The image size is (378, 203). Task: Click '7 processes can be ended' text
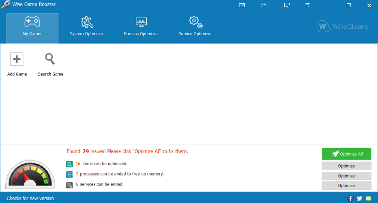tap(120, 174)
